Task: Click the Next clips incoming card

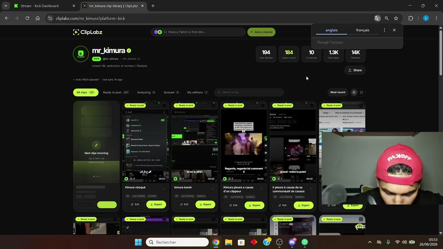Action: tap(96, 156)
